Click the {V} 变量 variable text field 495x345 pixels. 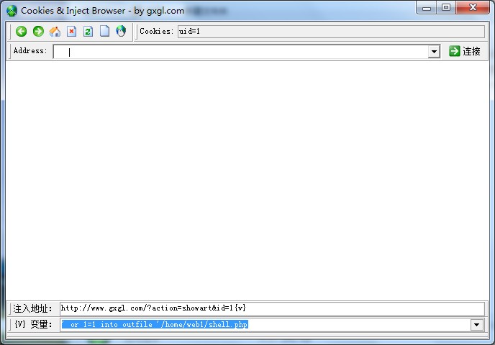click(x=265, y=324)
